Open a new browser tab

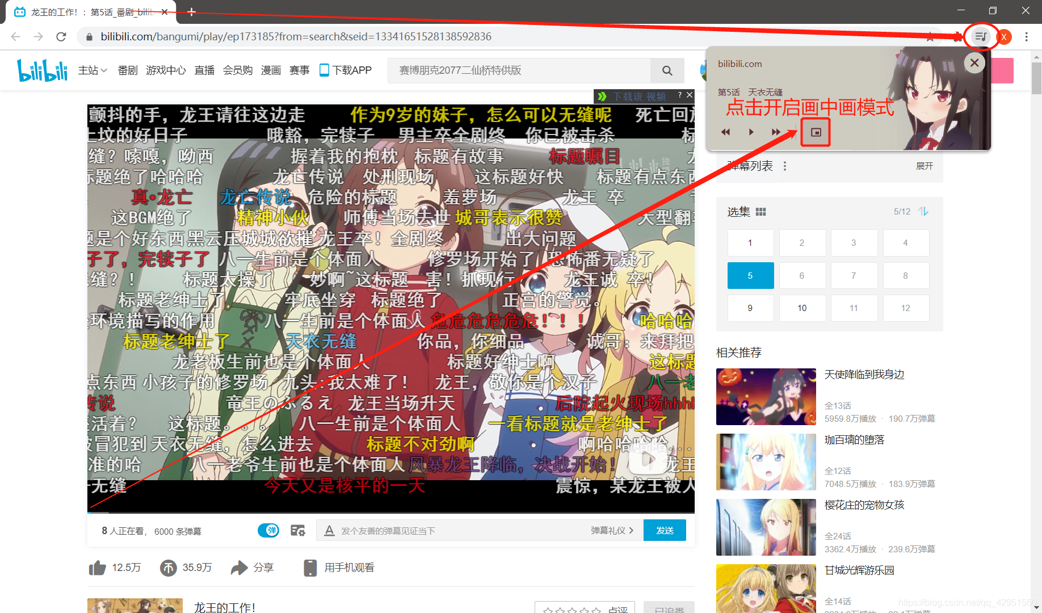(191, 12)
